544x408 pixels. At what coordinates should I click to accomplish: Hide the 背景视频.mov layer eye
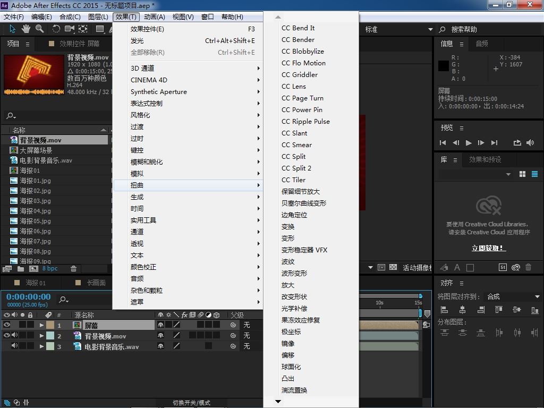6,335
